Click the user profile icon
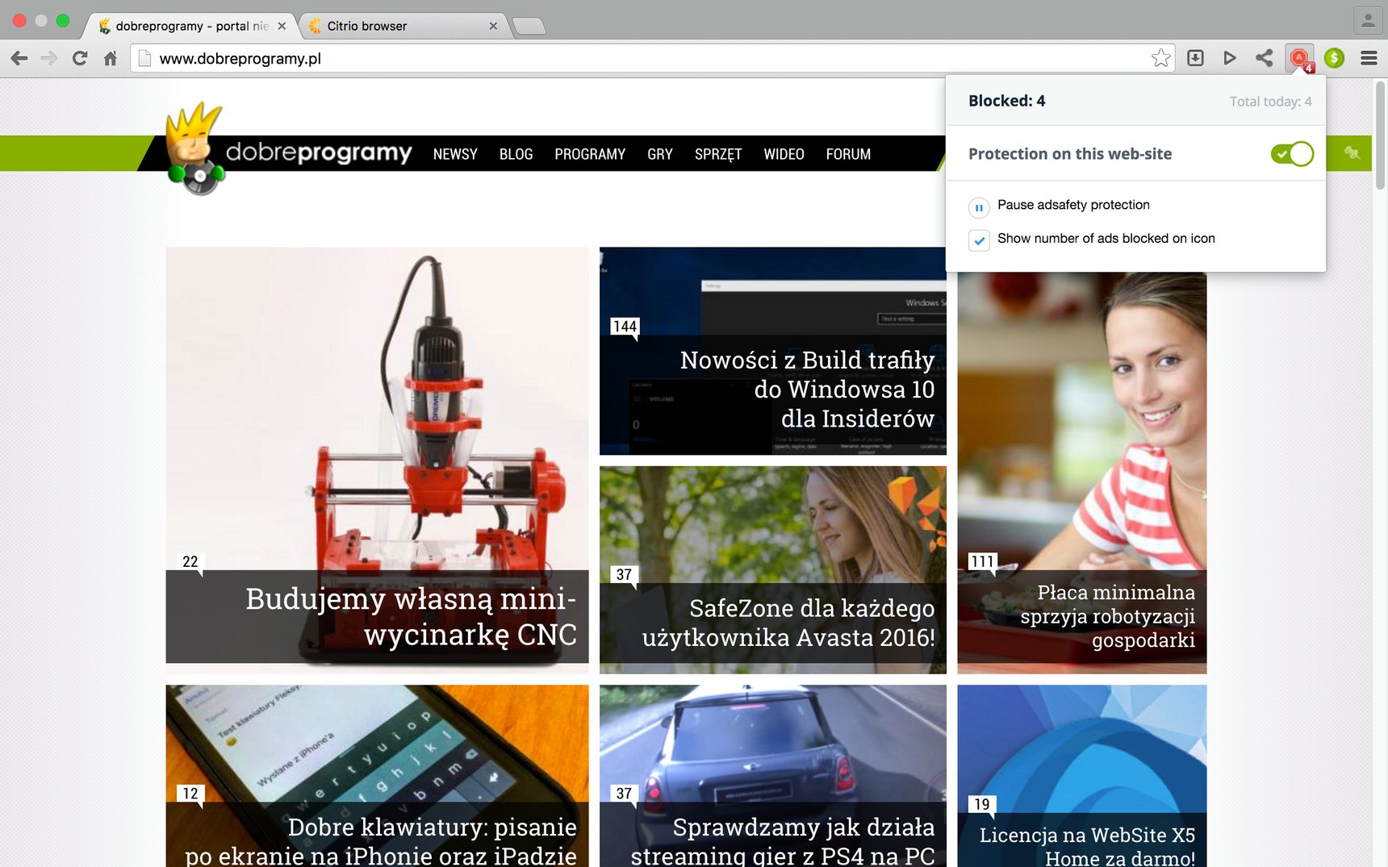Screen dimensions: 1388x867 tap(1368, 21)
